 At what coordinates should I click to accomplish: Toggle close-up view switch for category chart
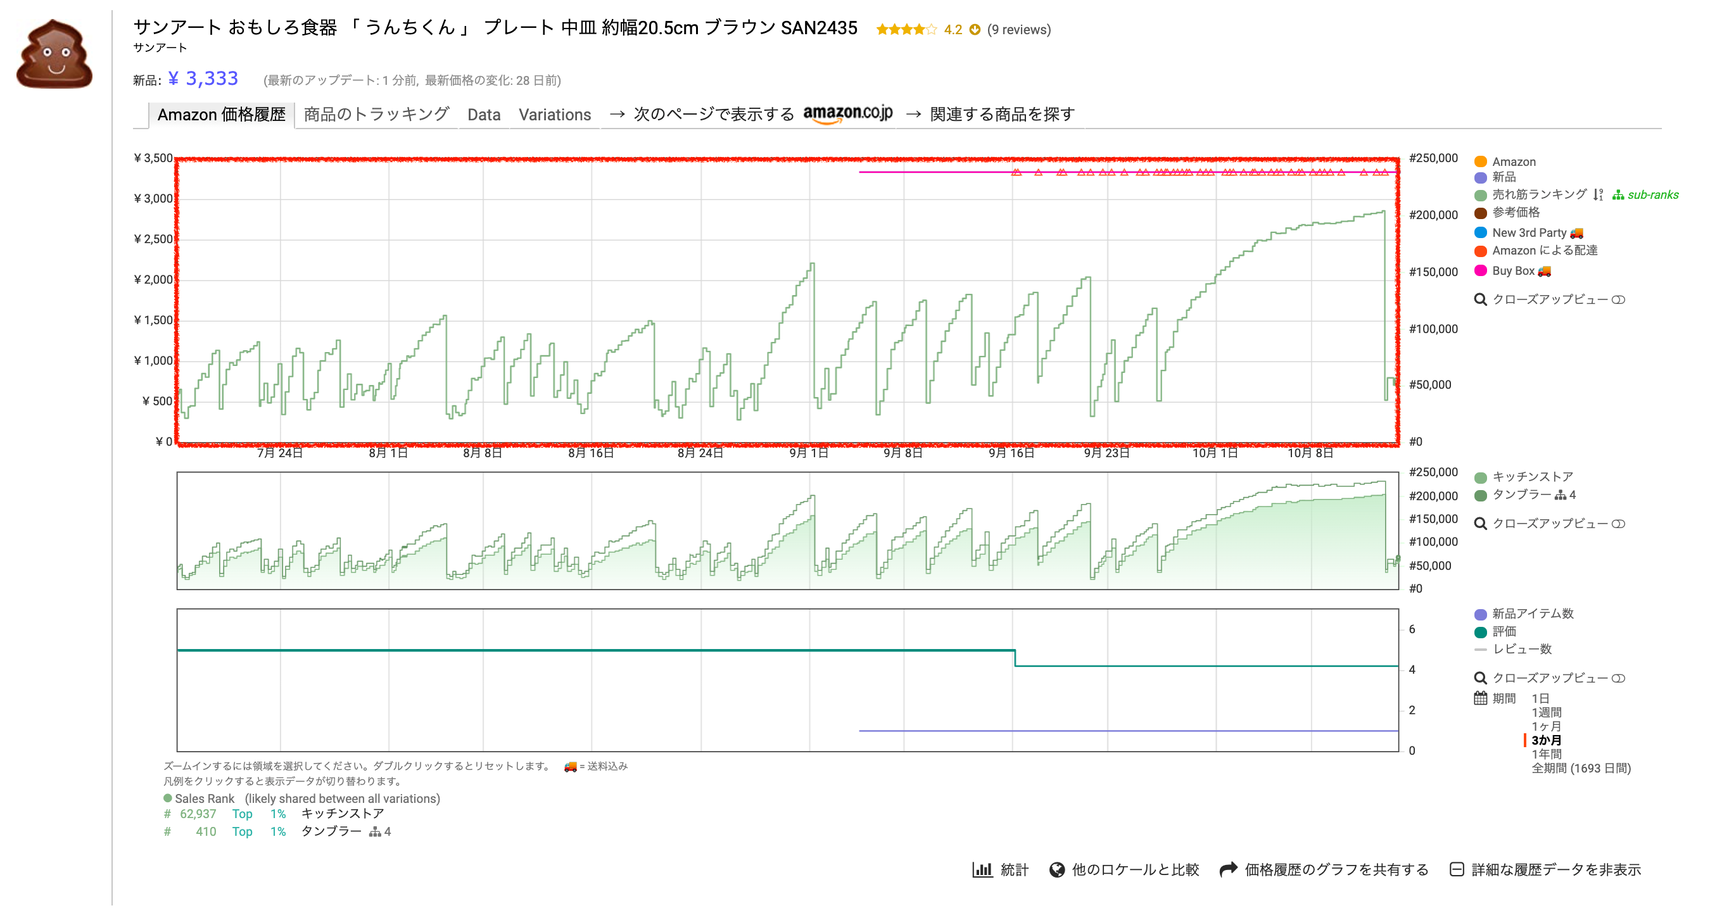click(1618, 524)
